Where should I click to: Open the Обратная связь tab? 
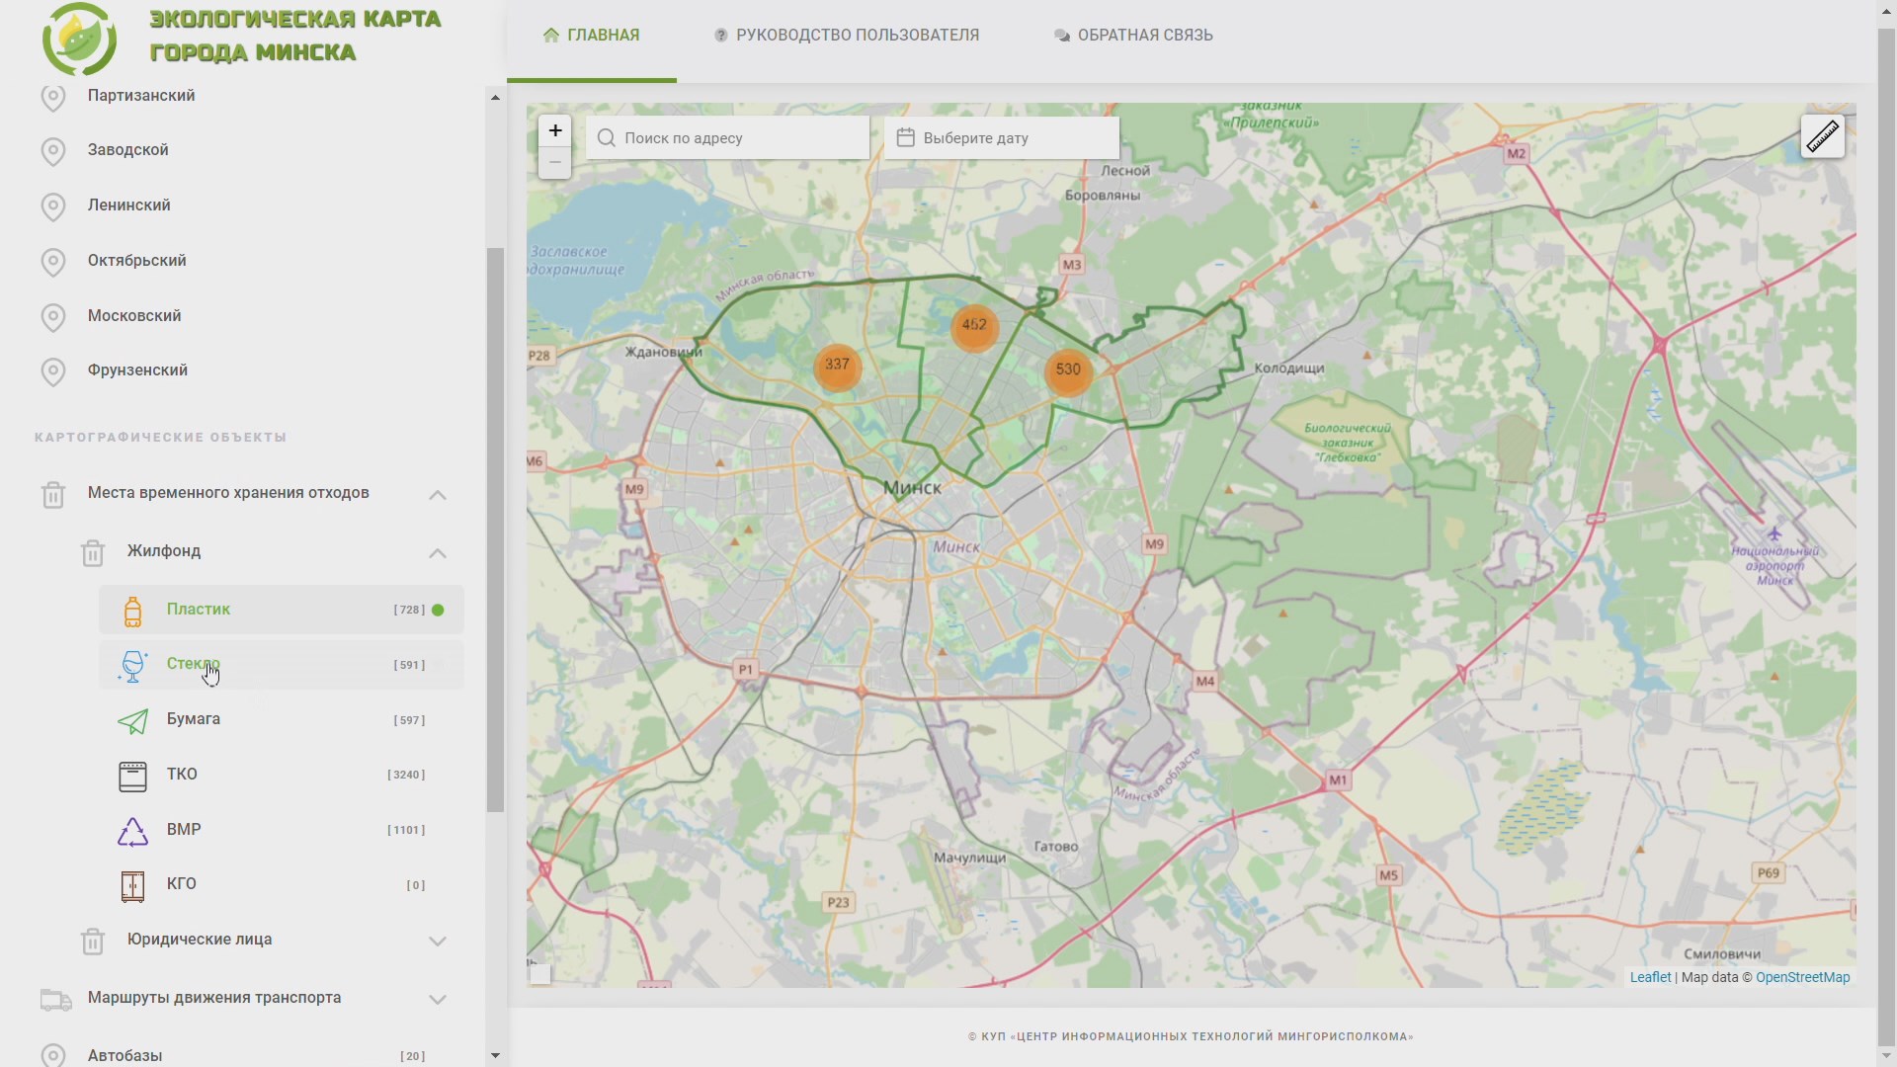click(1133, 36)
